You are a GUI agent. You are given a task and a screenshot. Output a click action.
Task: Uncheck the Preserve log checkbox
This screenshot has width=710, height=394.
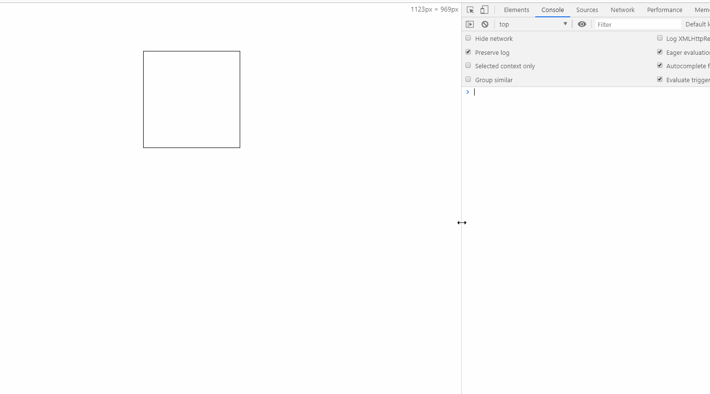[468, 52]
